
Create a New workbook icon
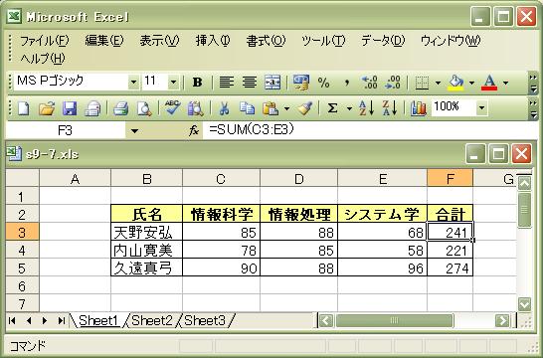point(24,108)
